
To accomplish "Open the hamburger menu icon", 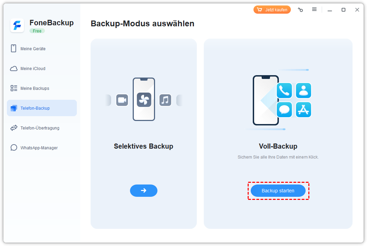I will 314,10.
